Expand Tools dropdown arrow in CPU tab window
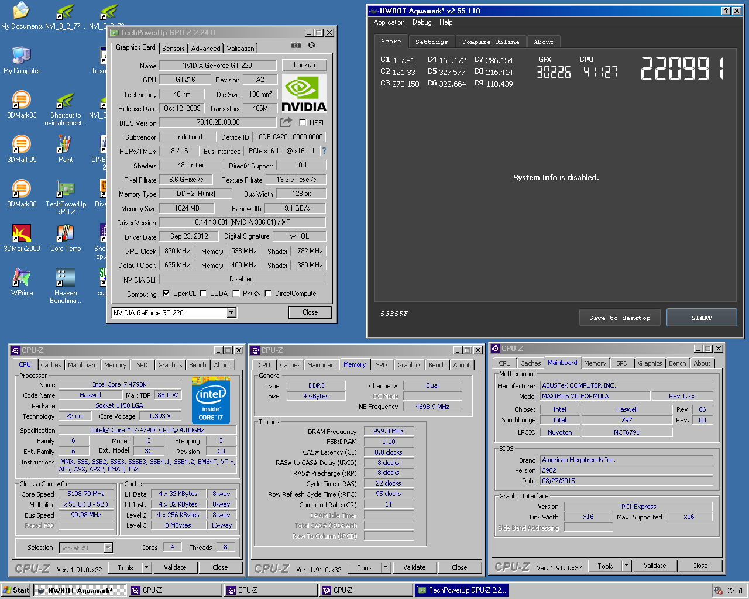 pos(146,567)
